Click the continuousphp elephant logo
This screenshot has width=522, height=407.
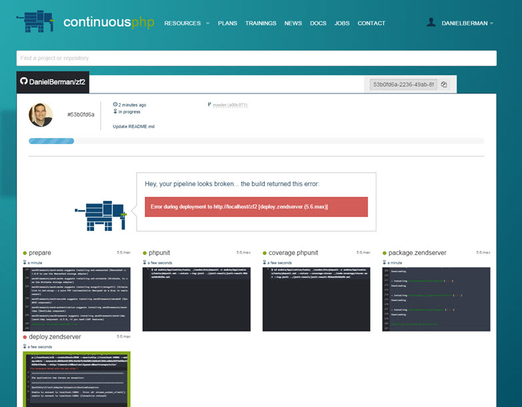pos(35,22)
